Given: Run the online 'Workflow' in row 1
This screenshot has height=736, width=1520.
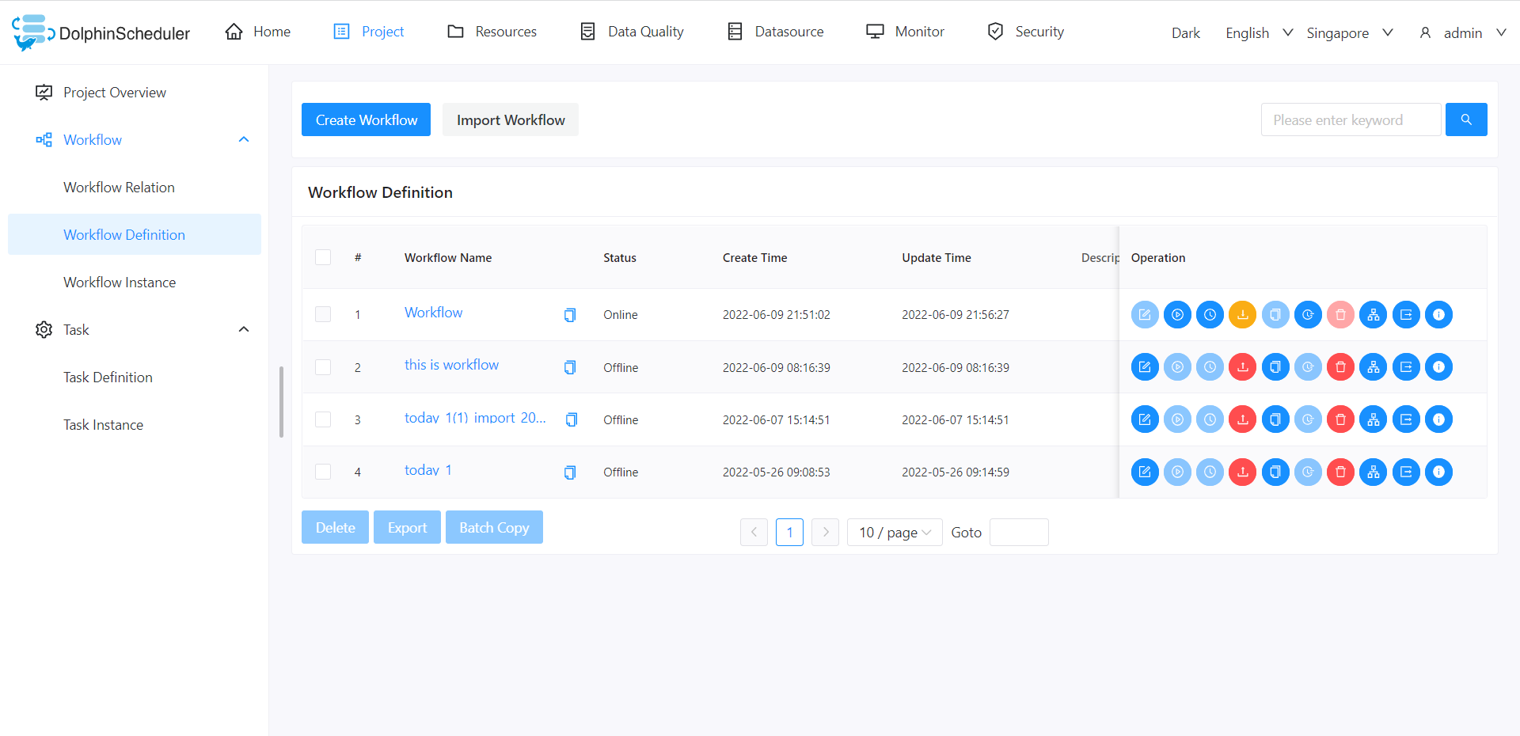Looking at the screenshot, I should click(1177, 315).
